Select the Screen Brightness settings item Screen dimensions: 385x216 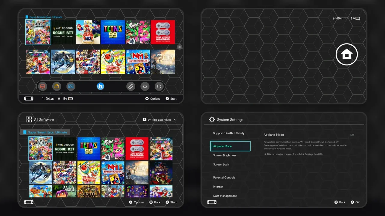coord(225,155)
